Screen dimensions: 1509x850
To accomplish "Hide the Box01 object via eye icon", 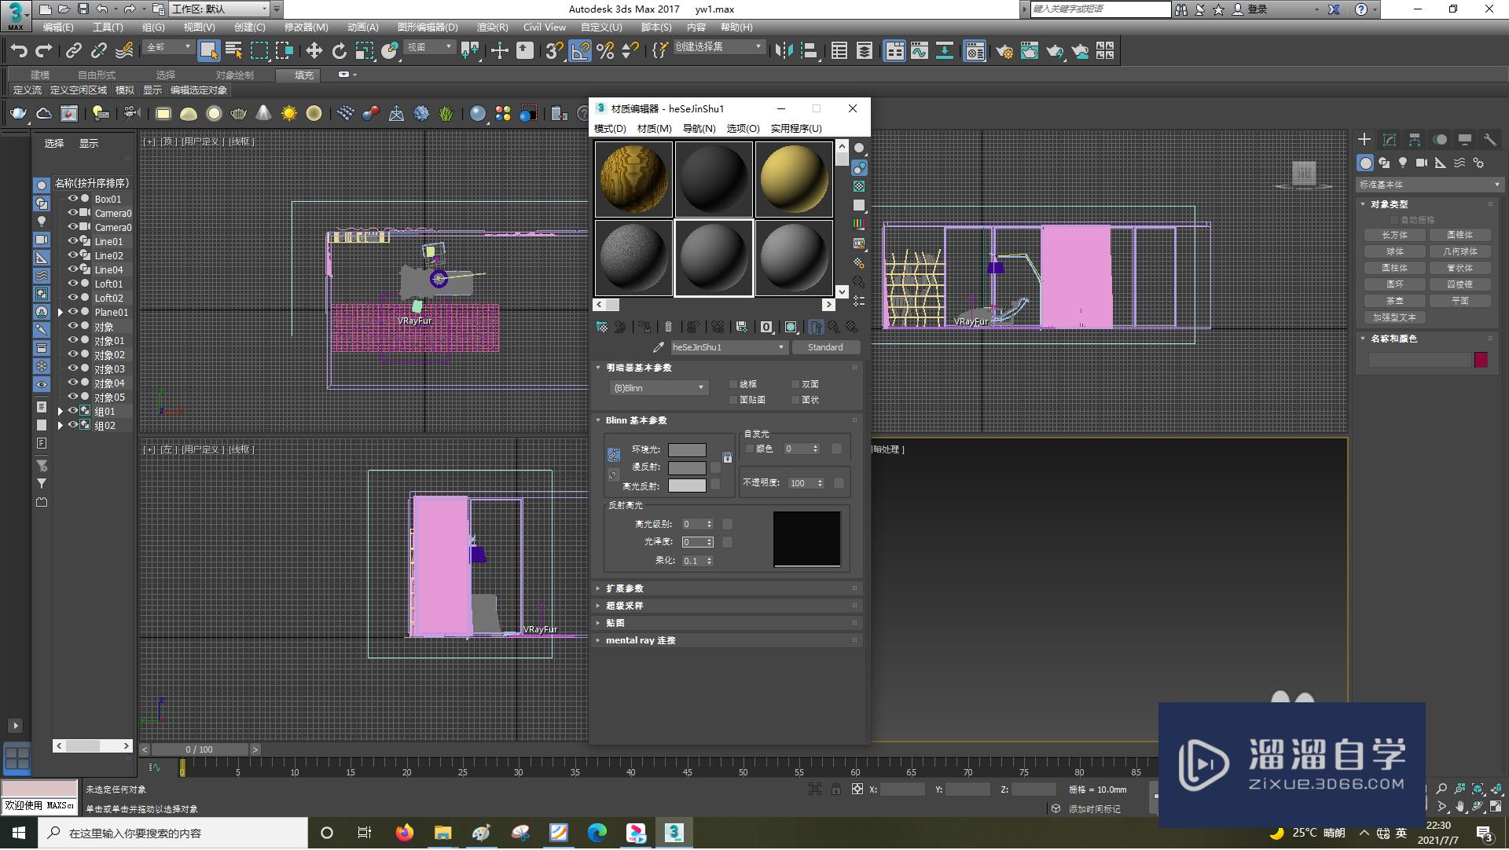I will coord(72,199).
